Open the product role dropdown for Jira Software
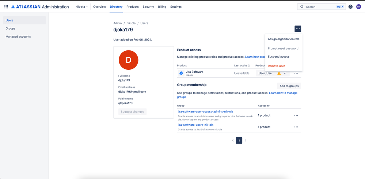 click(x=273, y=73)
